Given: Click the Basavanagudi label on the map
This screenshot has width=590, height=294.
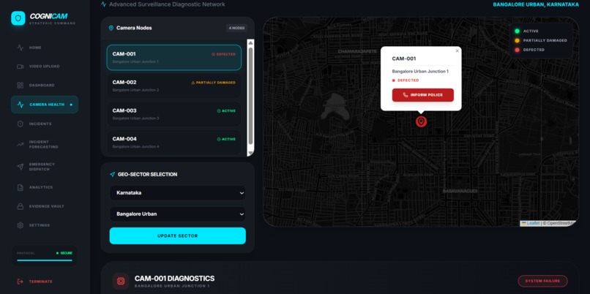Looking at the screenshot, I should point(460,191).
